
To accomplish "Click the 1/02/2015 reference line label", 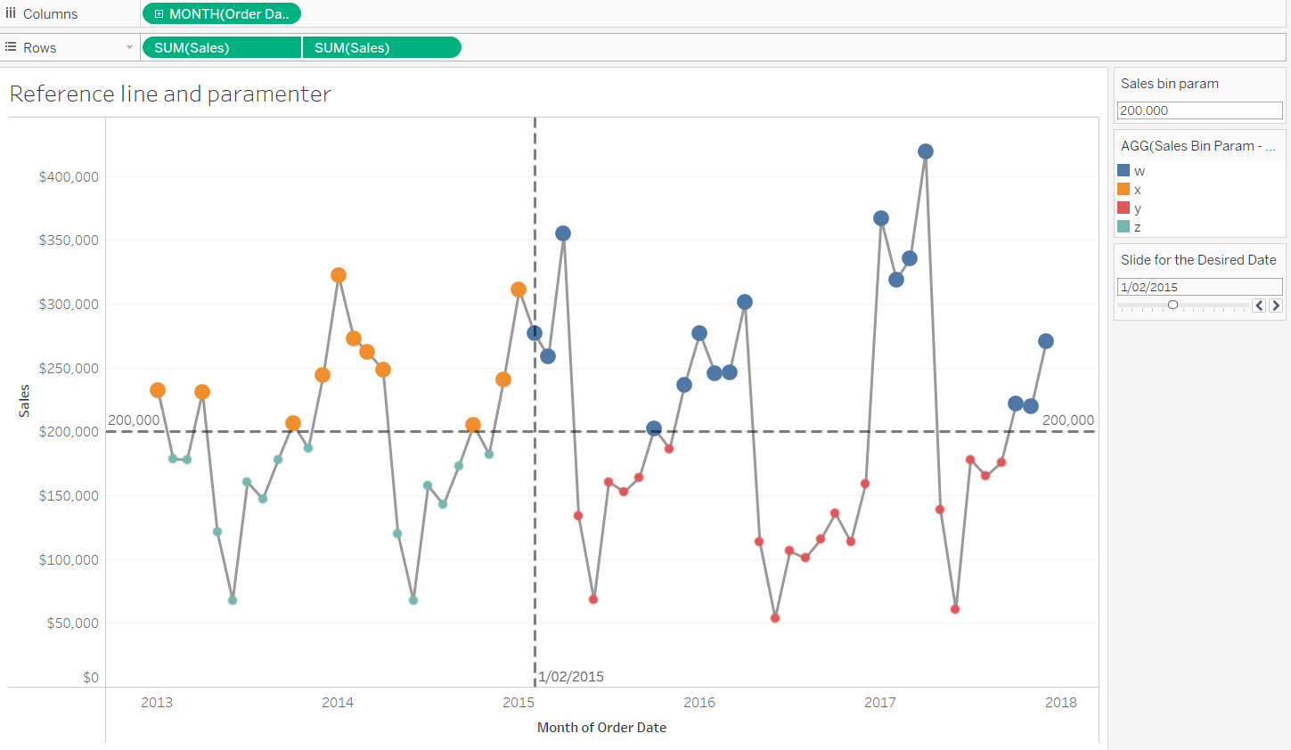I will (571, 676).
